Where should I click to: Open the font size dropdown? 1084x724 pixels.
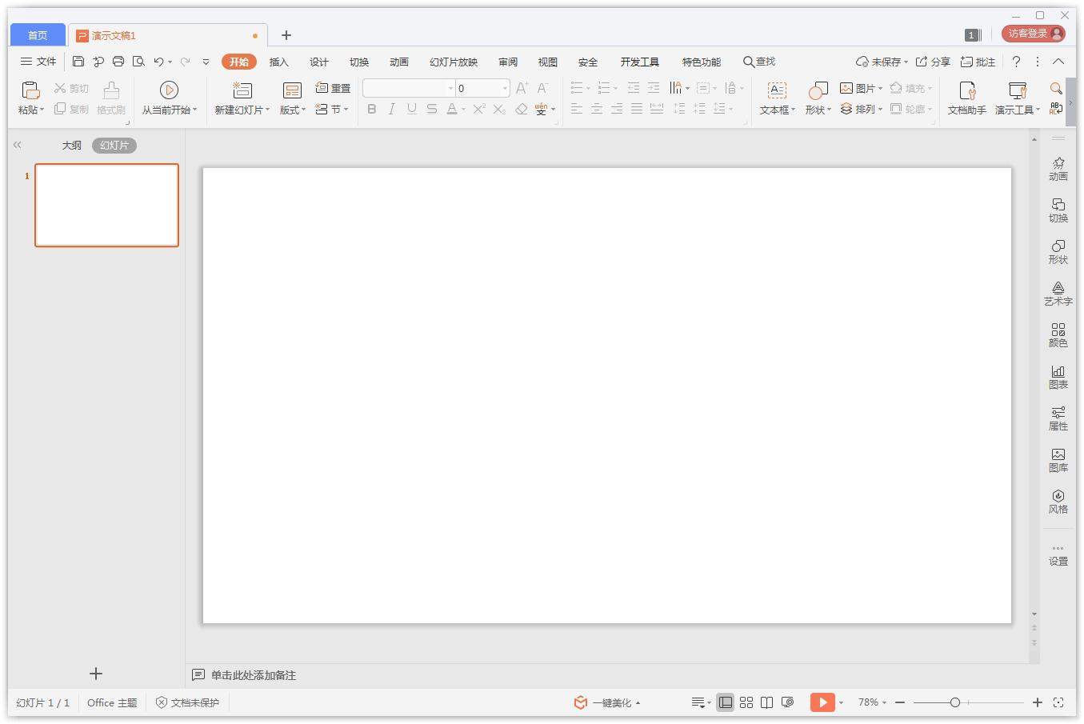pyautogui.click(x=505, y=88)
